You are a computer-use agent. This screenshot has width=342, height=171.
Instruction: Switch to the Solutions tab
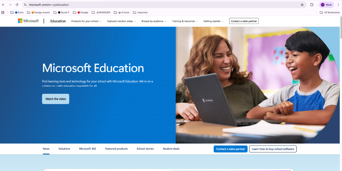64,149
